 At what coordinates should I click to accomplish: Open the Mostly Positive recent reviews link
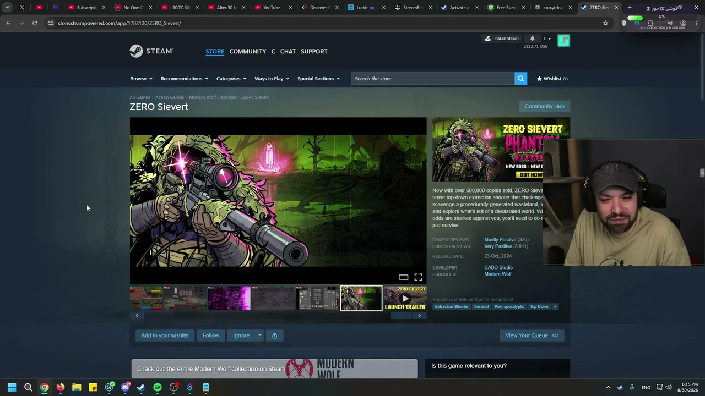(x=500, y=240)
